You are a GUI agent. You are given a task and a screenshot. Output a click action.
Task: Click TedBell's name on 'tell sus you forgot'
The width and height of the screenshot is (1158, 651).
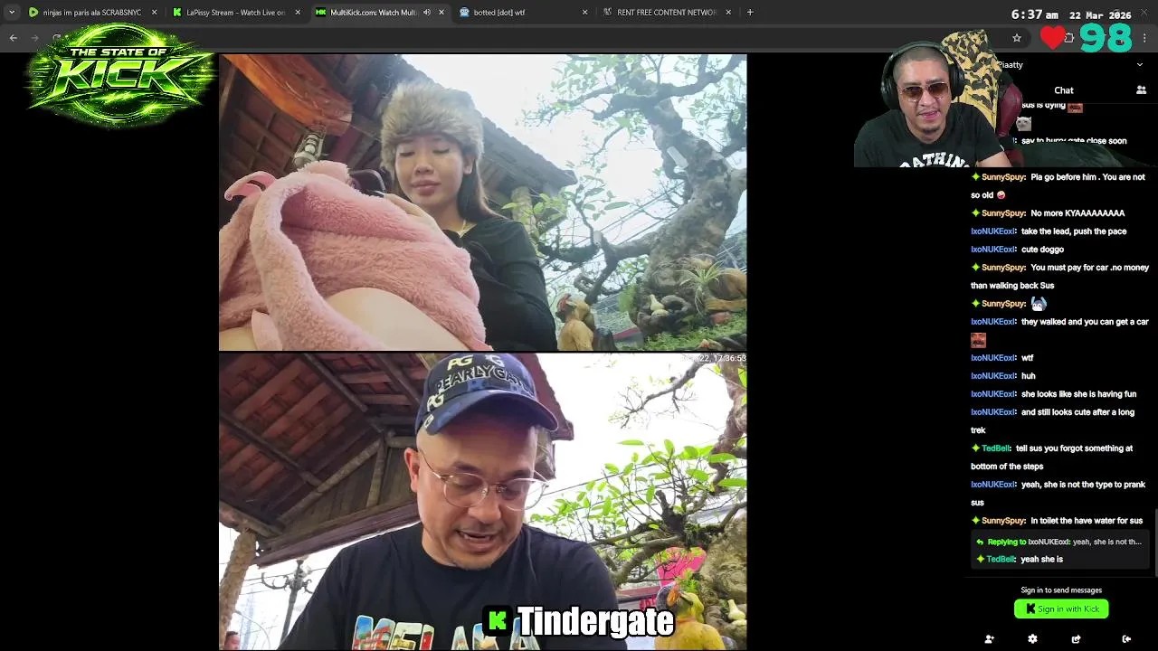tap(996, 448)
